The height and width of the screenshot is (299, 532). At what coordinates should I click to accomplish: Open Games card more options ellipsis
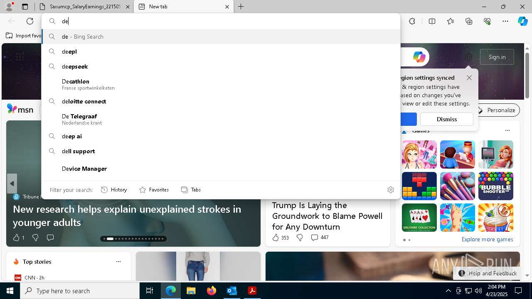pos(507,130)
